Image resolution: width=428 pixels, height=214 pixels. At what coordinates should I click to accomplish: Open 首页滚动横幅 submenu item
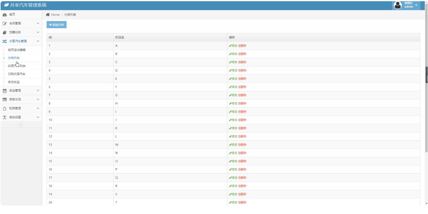click(x=17, y=50)
